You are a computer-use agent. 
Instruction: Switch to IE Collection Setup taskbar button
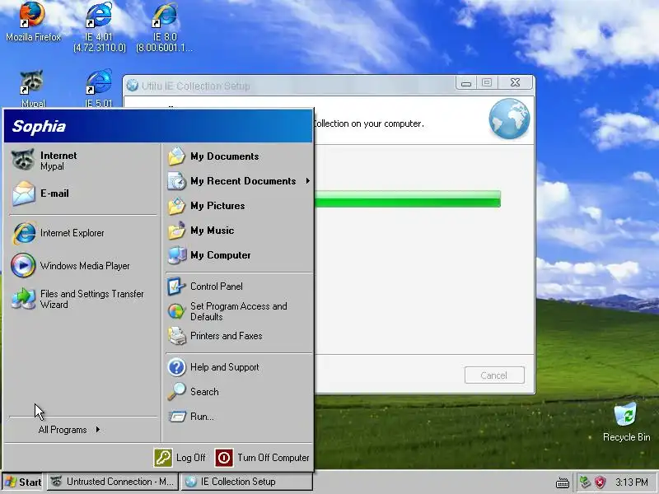(246, 482)
